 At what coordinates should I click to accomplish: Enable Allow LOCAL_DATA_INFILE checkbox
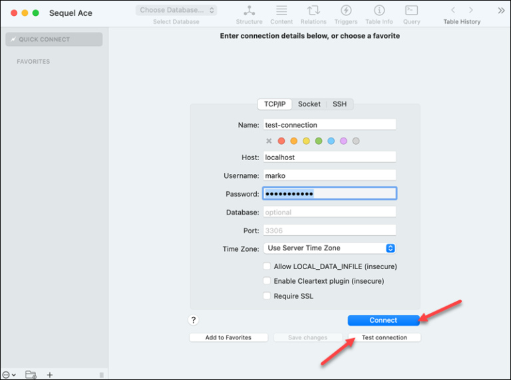(x=267, y=266)
